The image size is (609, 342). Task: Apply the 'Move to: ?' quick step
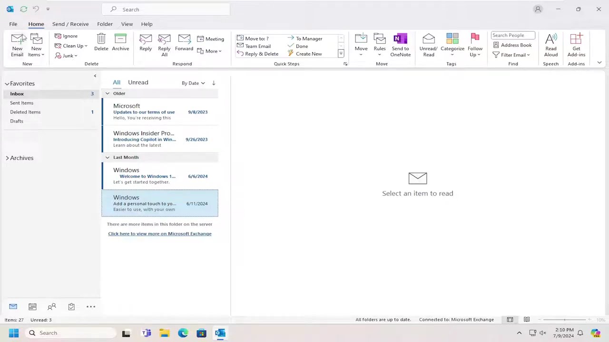253,38
